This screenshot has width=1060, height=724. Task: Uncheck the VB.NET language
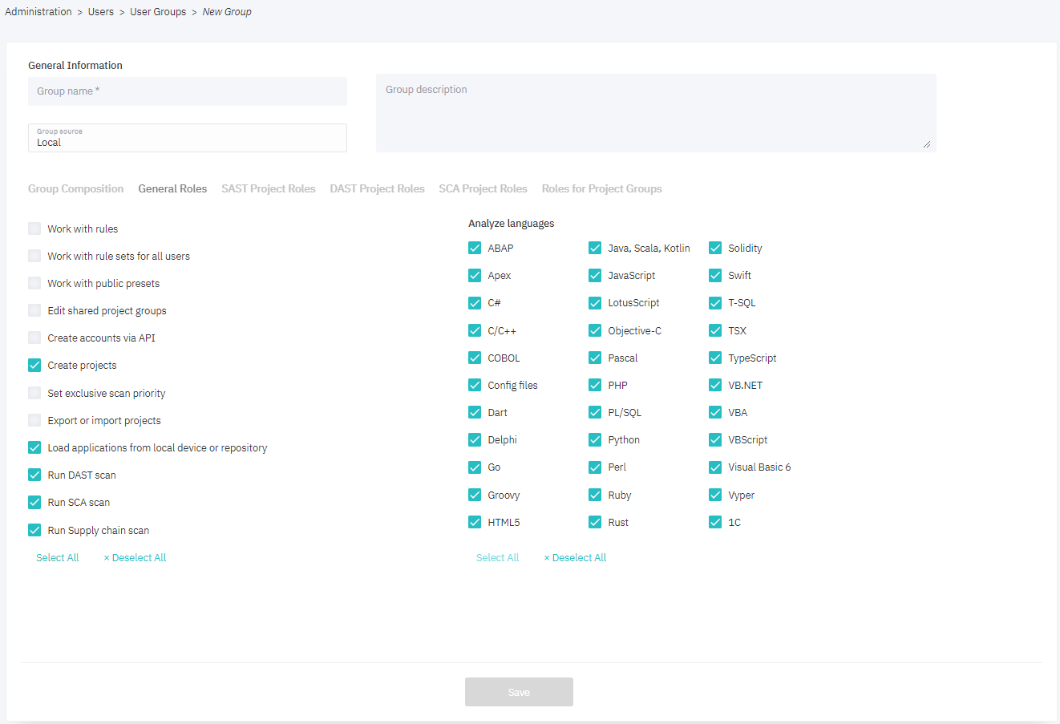pos(715,385)
